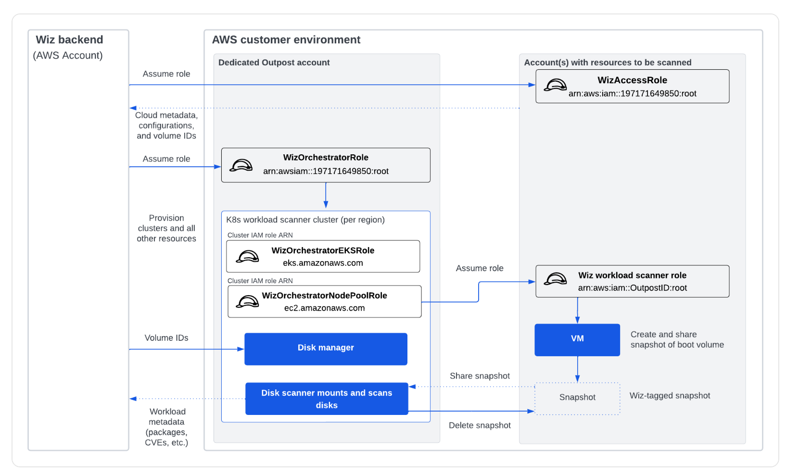Click "Account(s) with resources to be scanned" label
Viewport: 786px width, 476px height.
[608, 63]
